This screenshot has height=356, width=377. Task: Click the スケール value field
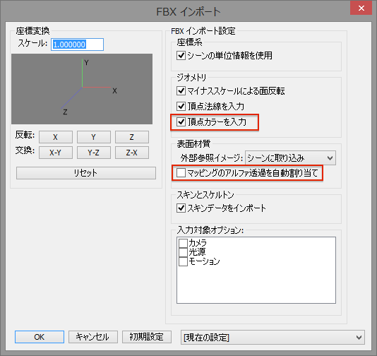(x=77, y=44)
